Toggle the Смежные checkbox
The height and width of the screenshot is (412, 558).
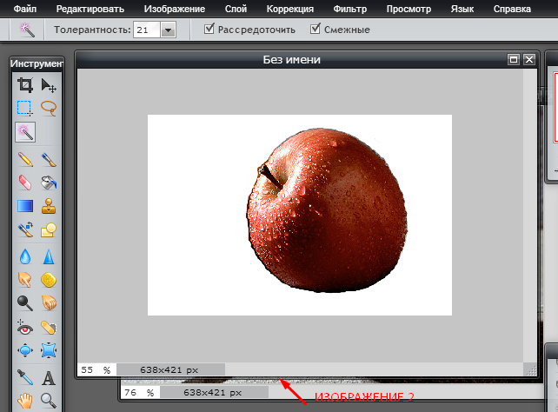coord(316,29)
